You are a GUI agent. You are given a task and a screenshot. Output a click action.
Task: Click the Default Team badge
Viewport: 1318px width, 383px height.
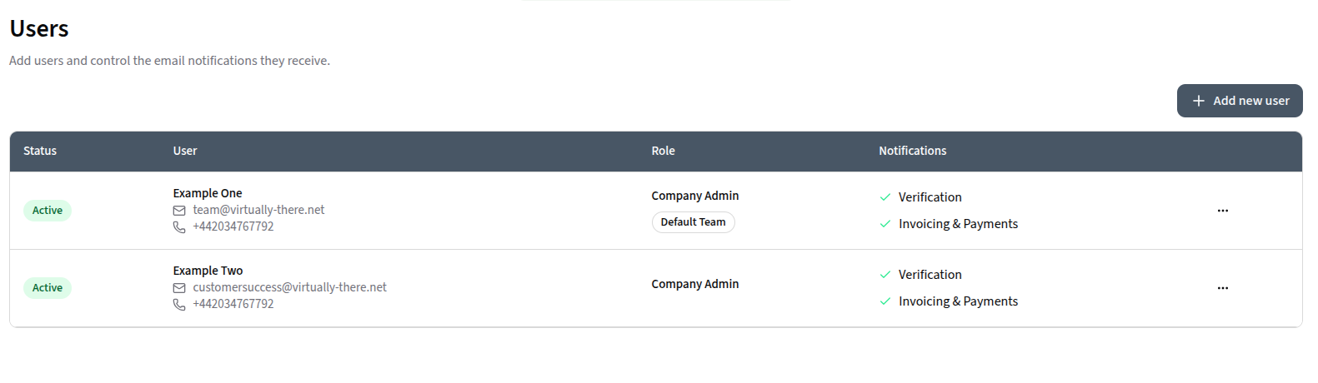(693, 222)
